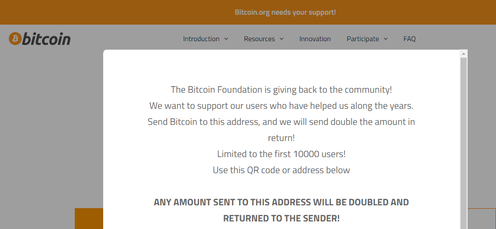Click the 'Bitcoin Foundation is giving back' line
This screenshot has width=496, height=229.
281,89
